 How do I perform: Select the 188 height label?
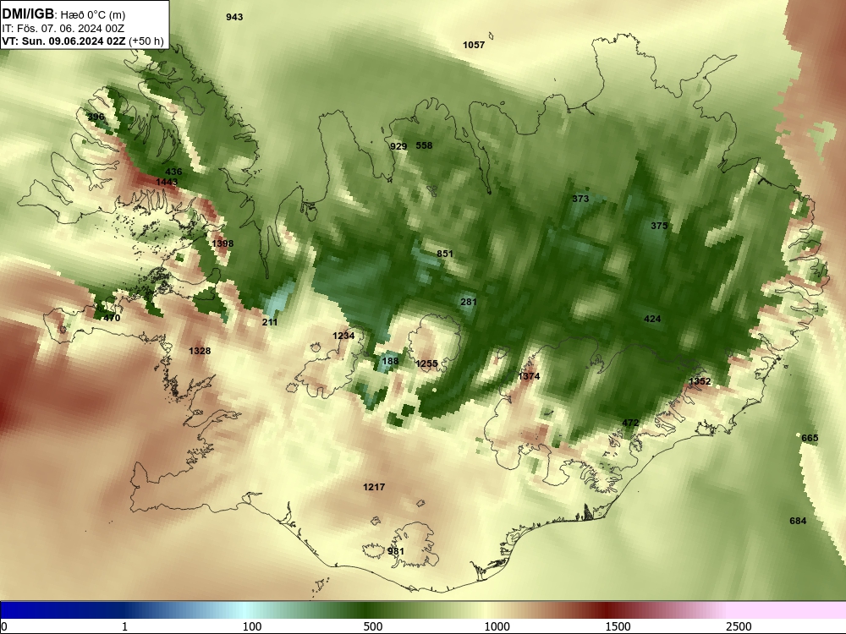pyautogui.click(x=390, y=361)
